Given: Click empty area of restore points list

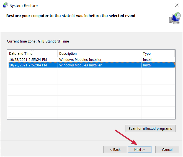Looking at the screenshot, I should pyautogui.click(x=91, y=93).
